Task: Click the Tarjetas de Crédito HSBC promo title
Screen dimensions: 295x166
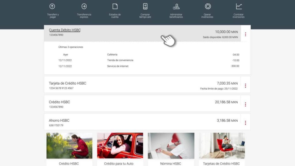Action: tap(221, 164)
